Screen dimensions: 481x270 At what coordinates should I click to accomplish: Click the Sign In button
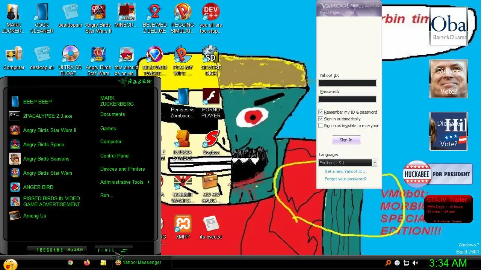tap(346, 140)
